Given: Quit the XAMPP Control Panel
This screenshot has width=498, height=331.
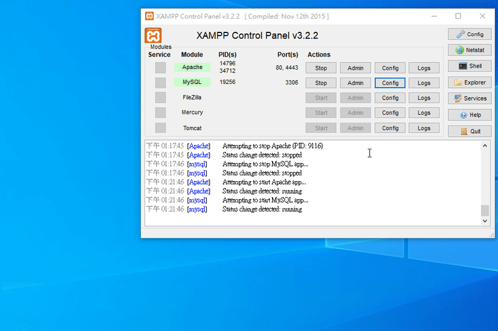Looking at the screenshot, I should 470,131.
